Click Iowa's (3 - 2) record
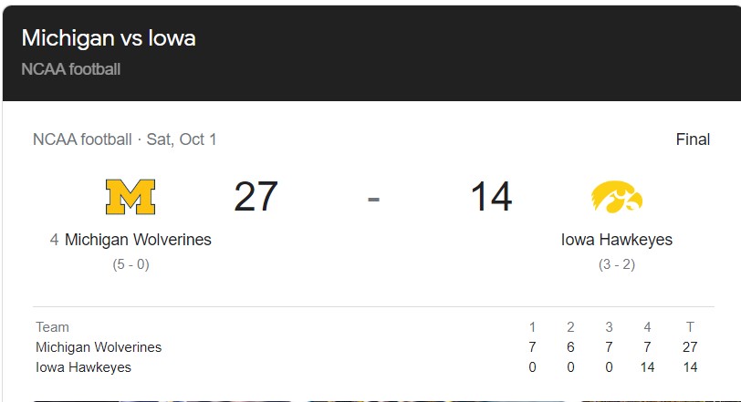 pos(617,264)
